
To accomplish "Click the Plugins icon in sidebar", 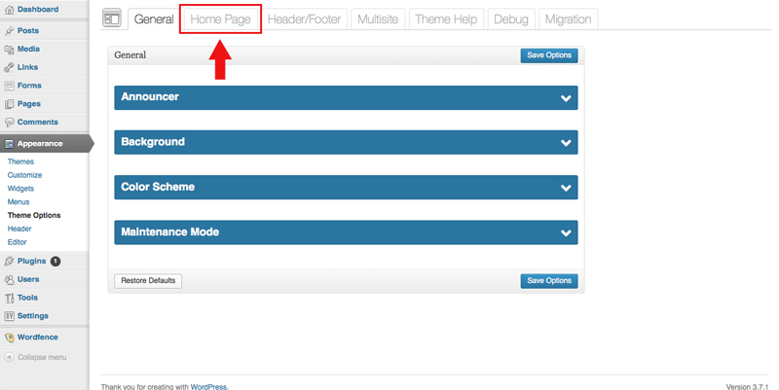I will click(9, 261).
